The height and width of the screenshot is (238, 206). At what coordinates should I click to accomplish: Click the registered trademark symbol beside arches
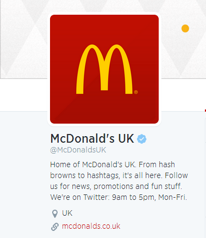[136, 92]
